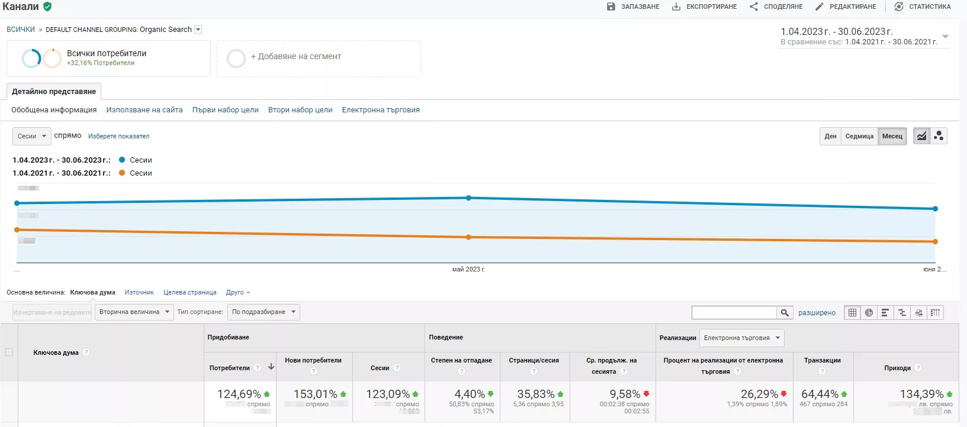
Task: Click the help icon next to Сесии column
Action: tap(397, 368)
